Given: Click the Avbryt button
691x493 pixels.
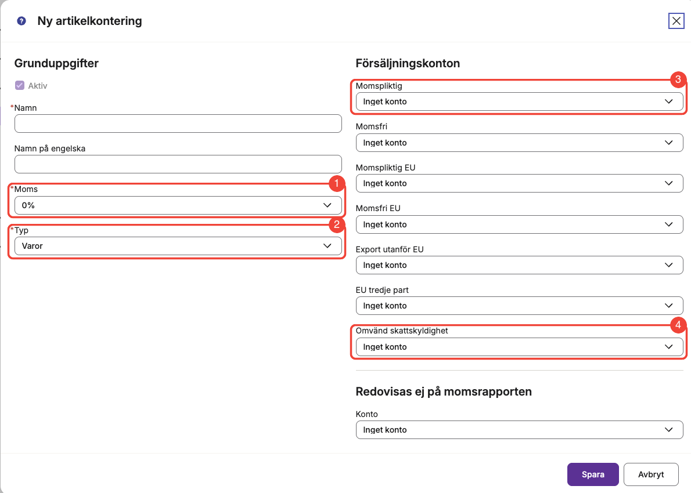Looking at the screenshot, I should 651,474.
